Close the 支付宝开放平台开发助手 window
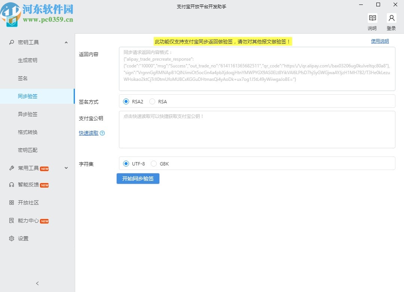The width and height of the screenshot is (404, 292). pyautogui.click(x=395, y=4)
